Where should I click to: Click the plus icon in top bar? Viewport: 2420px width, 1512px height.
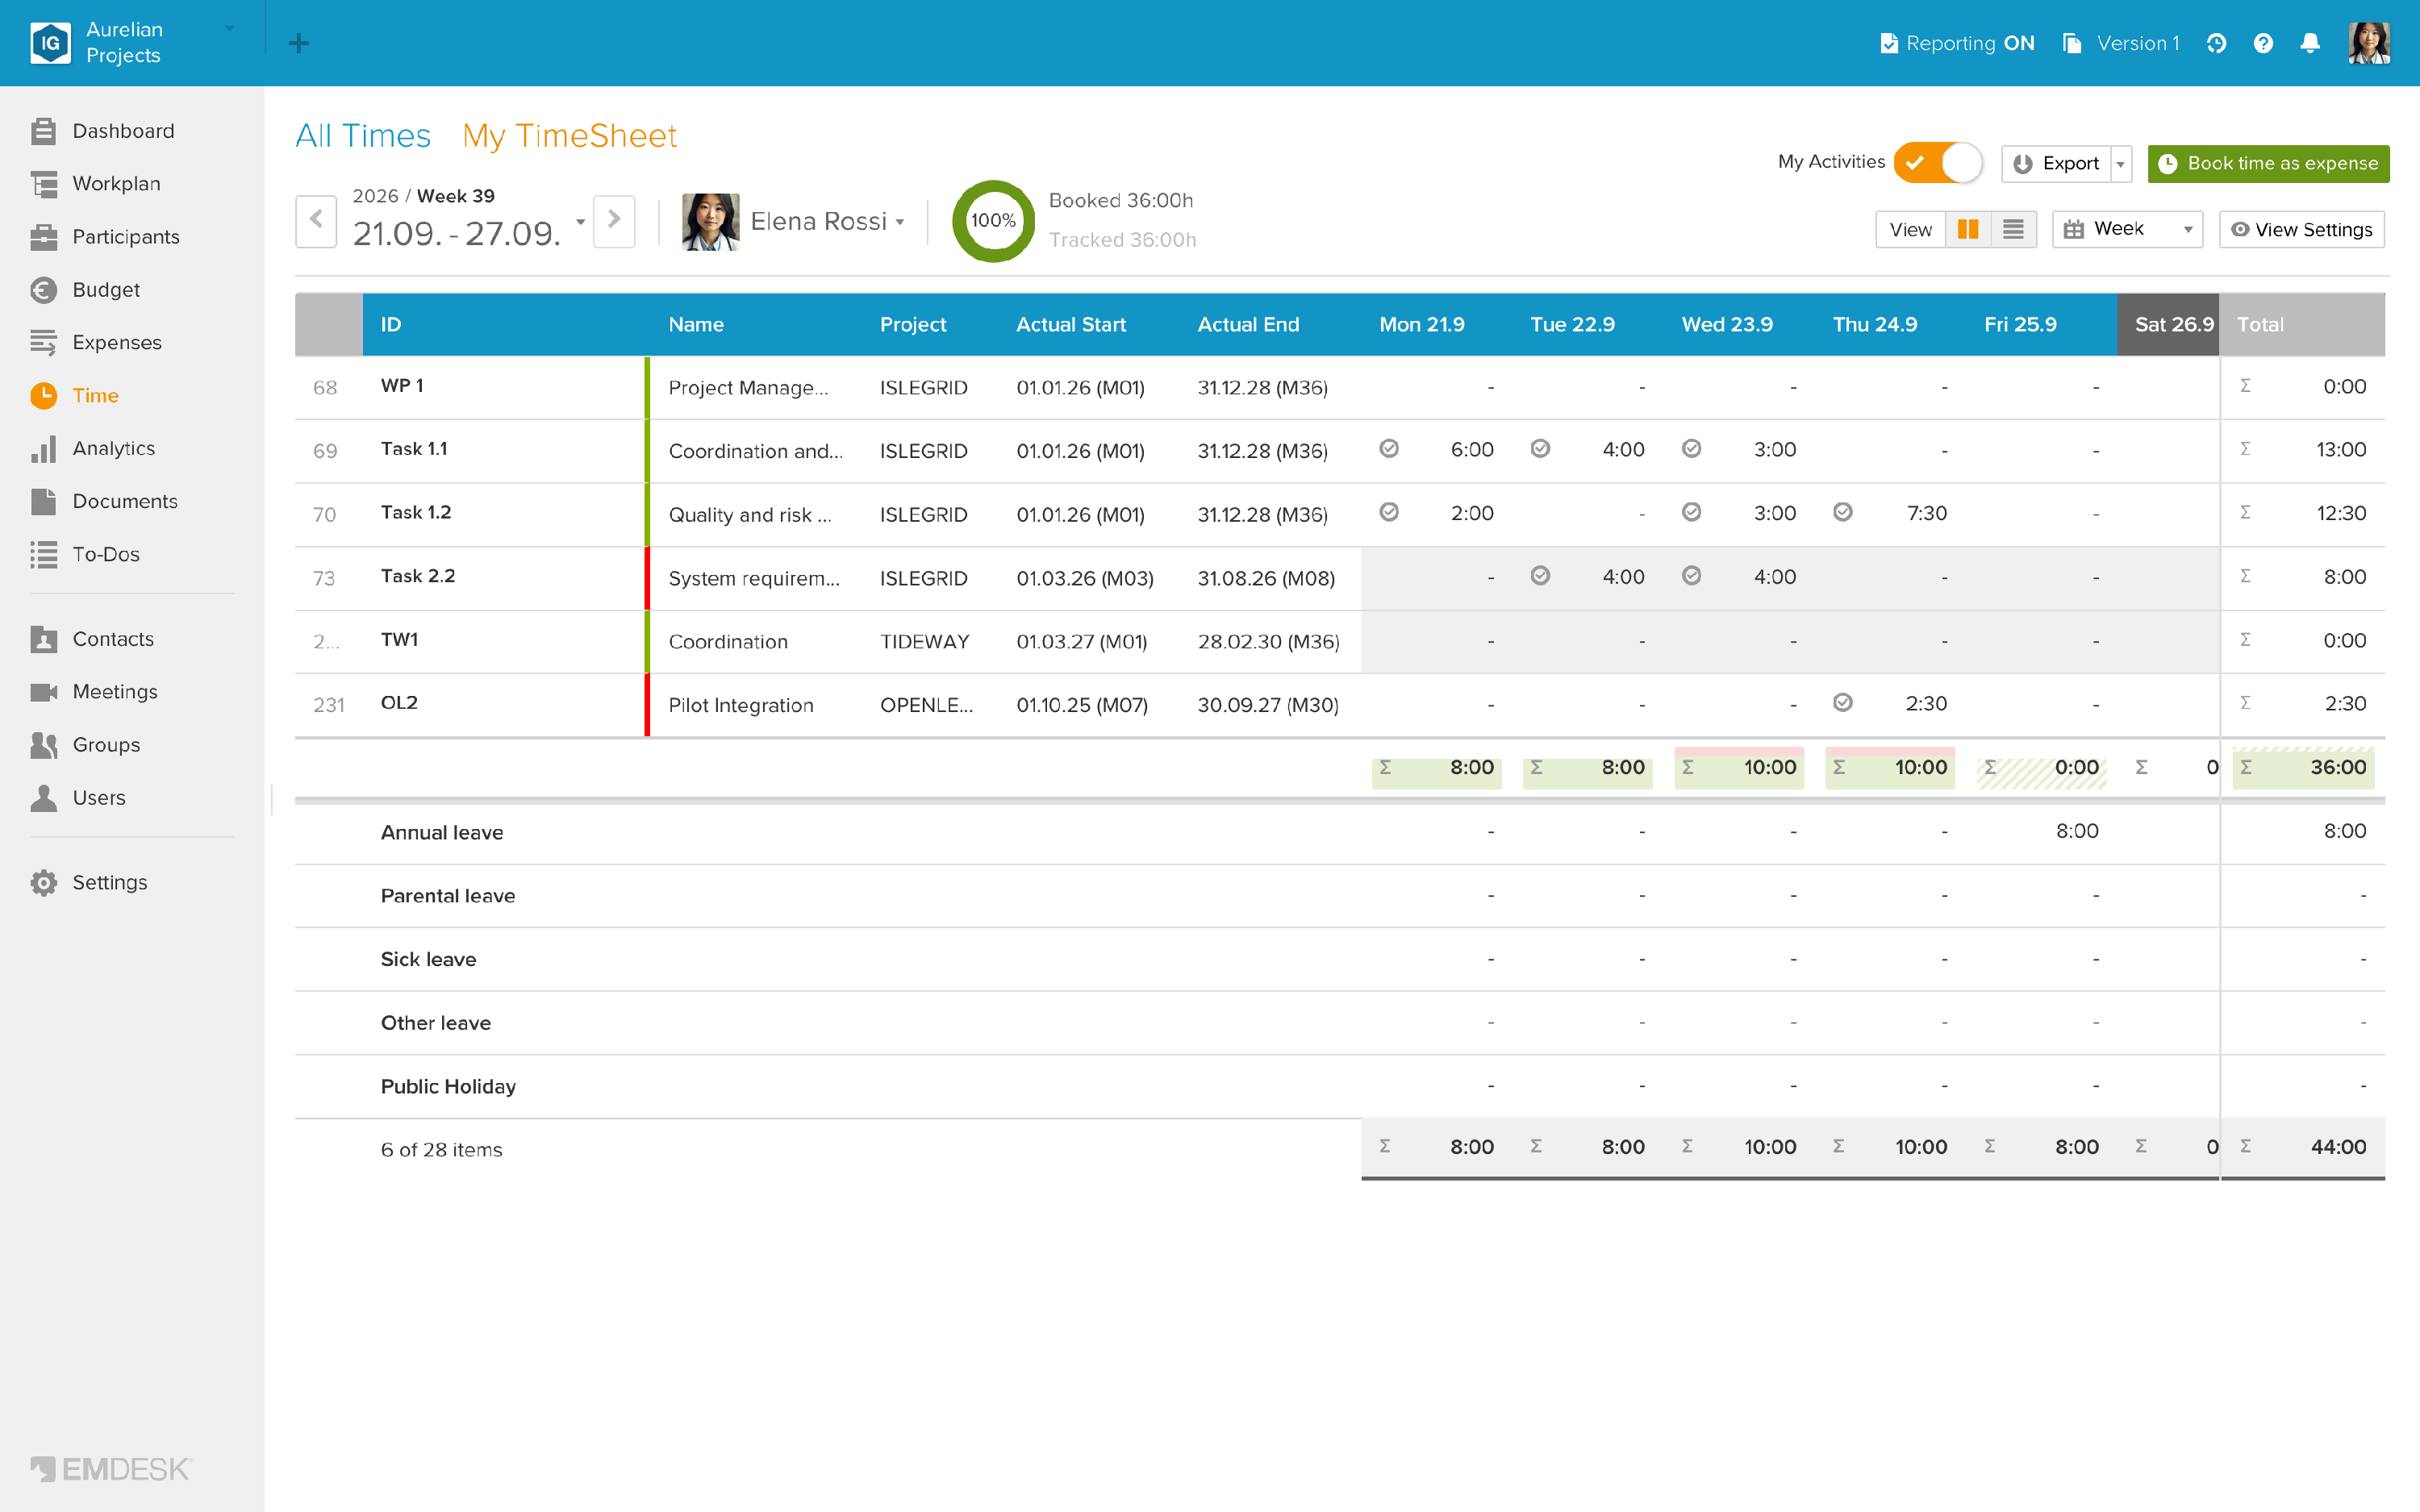pyautogui.click(x=298, y=43)
